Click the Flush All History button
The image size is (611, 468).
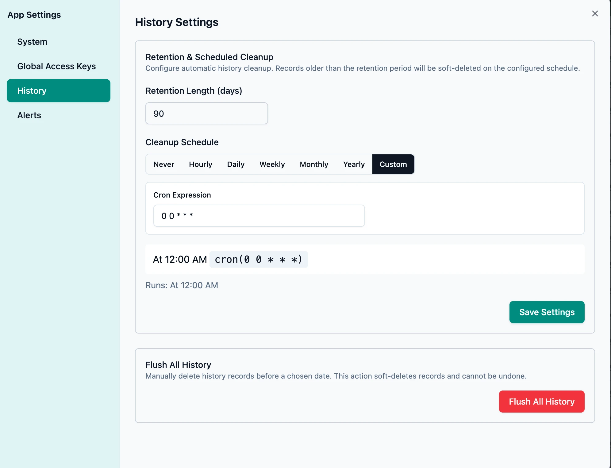coord(541,402)
